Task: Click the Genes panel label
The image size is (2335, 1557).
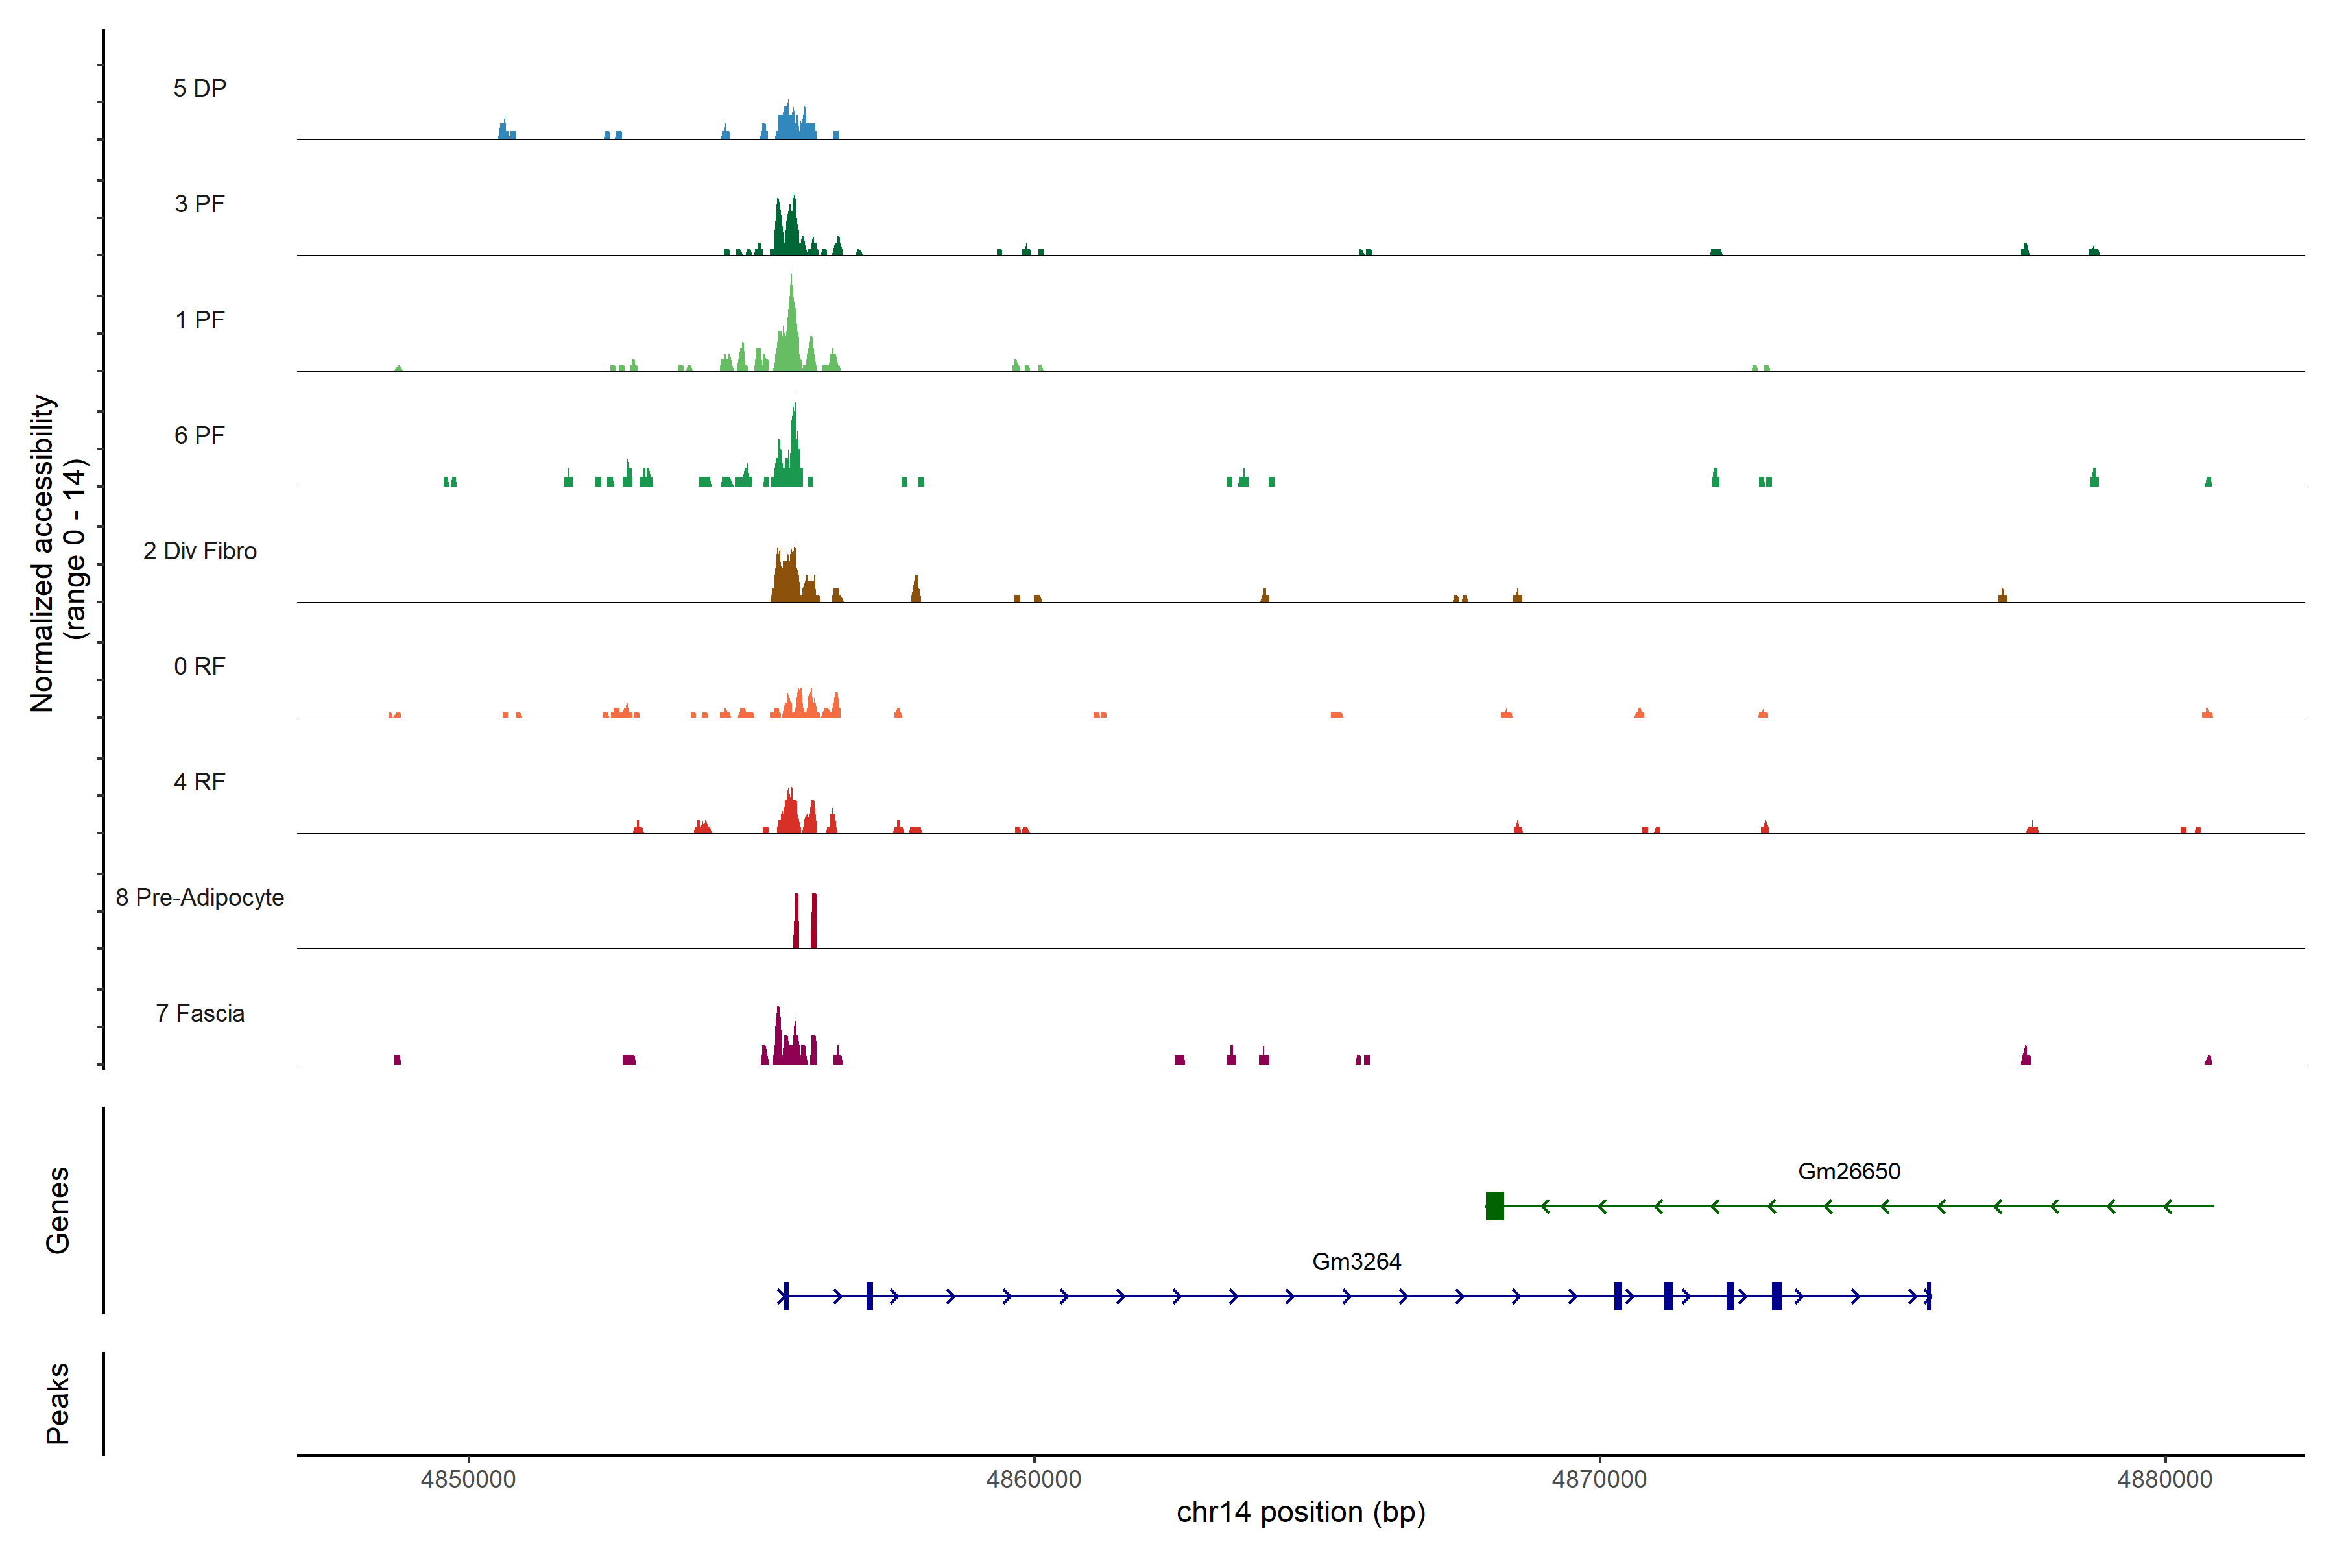Action: pyautogui.click(x=58, y=1211)
